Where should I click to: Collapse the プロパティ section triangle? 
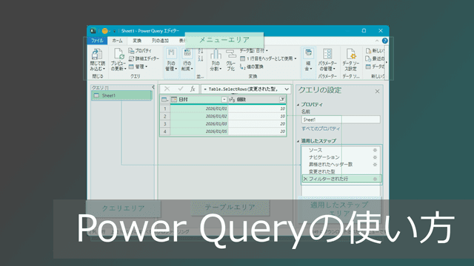point(298,105)
